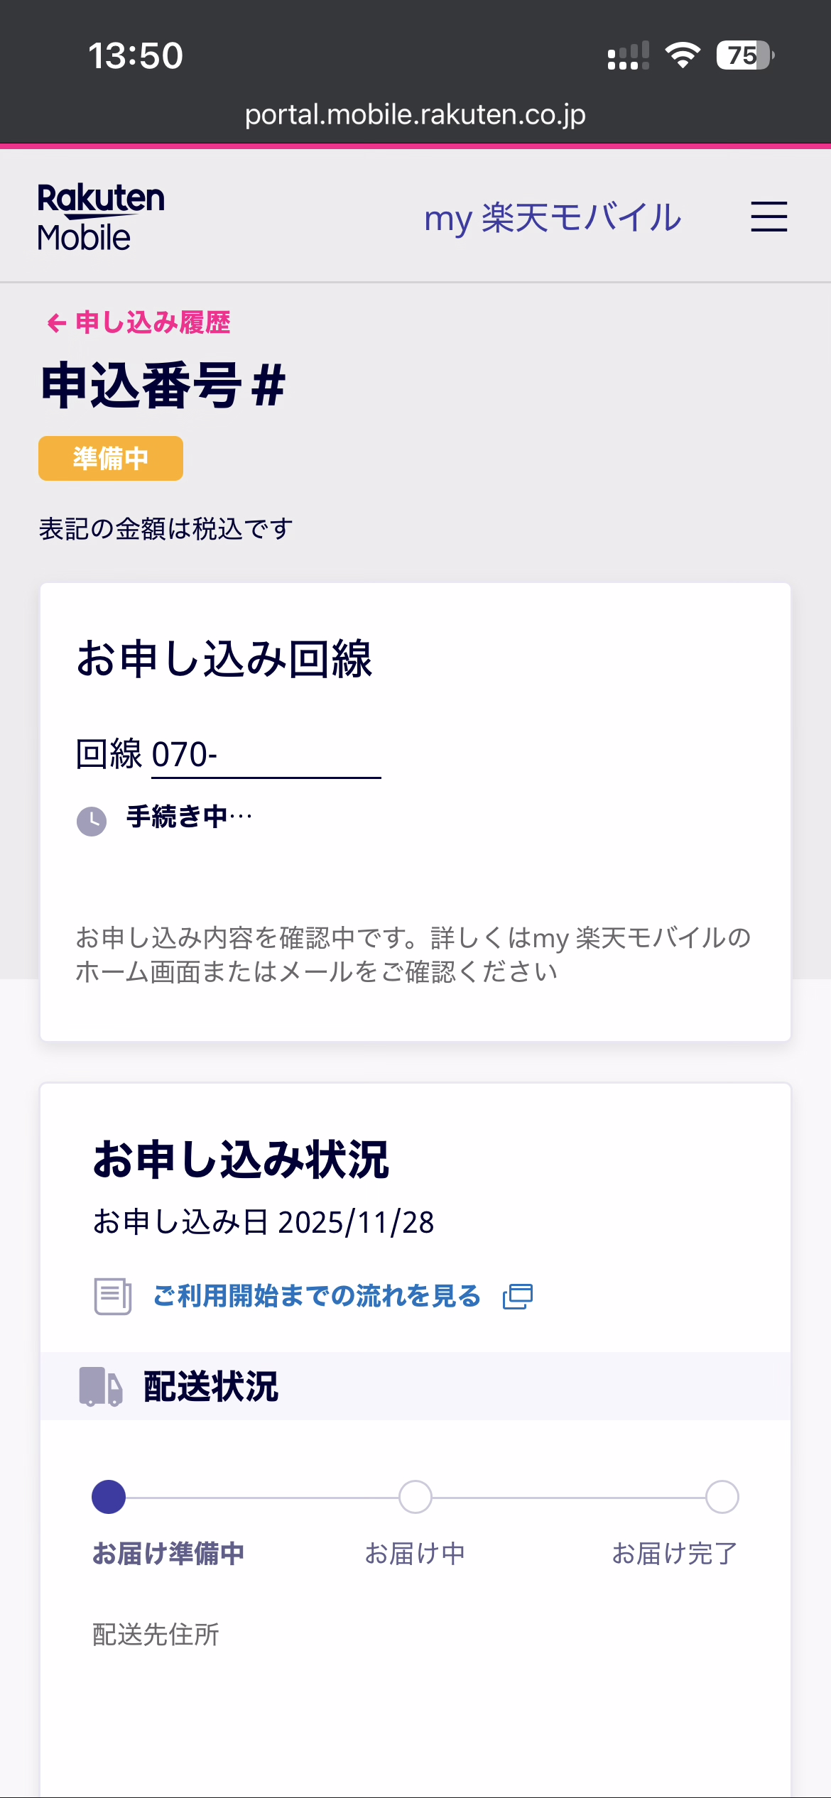Click the external window icon after 流れを見る
Image resolution: width=831 pixels, height=1798 pixels.
point(518,1297)
